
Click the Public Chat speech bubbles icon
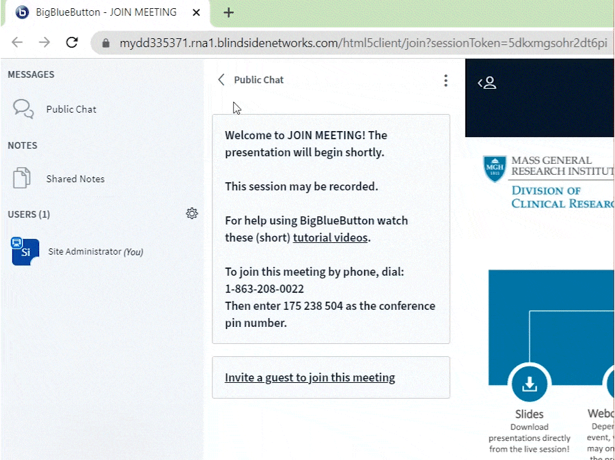[23, 109]
